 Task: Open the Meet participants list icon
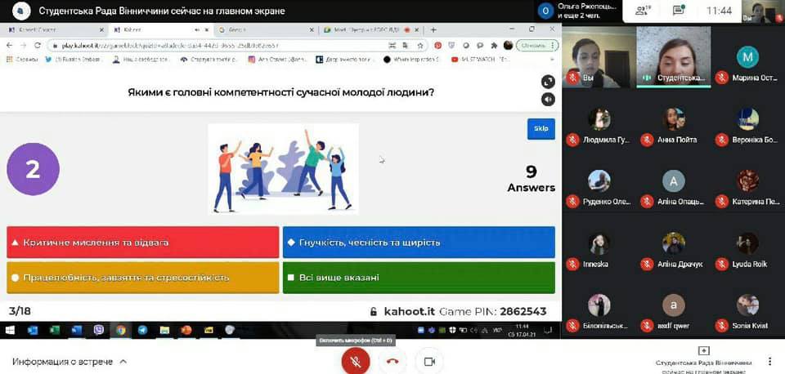pos(643,11)
